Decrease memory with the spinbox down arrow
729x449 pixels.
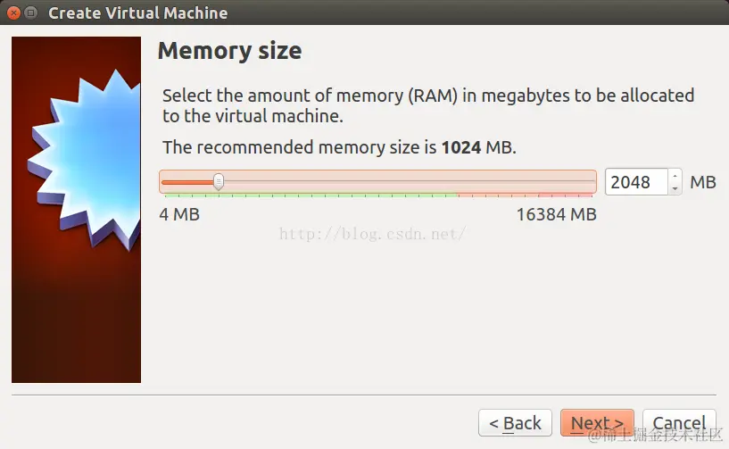coord(675,188)
